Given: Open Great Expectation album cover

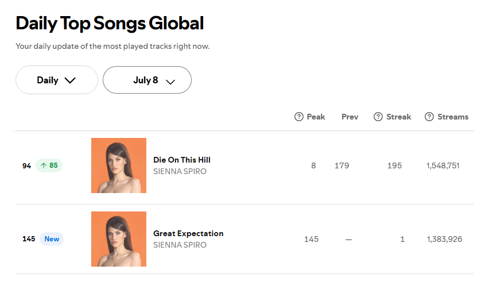Looking at the screenshot, I should tap(119, 239).
